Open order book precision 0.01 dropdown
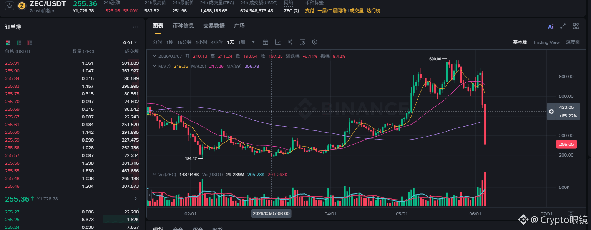Viewport: 591px width, 230px height. pos(130,42)
